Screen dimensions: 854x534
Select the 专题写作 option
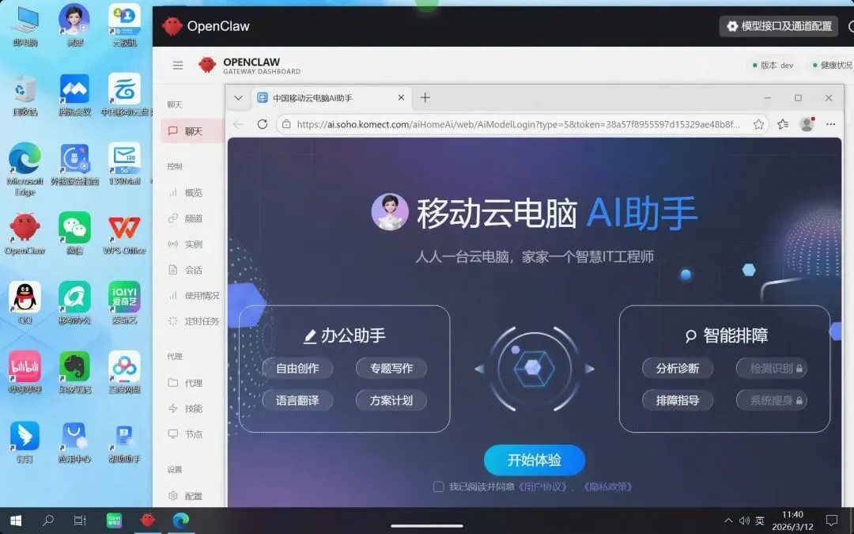(x=391, y=369)
